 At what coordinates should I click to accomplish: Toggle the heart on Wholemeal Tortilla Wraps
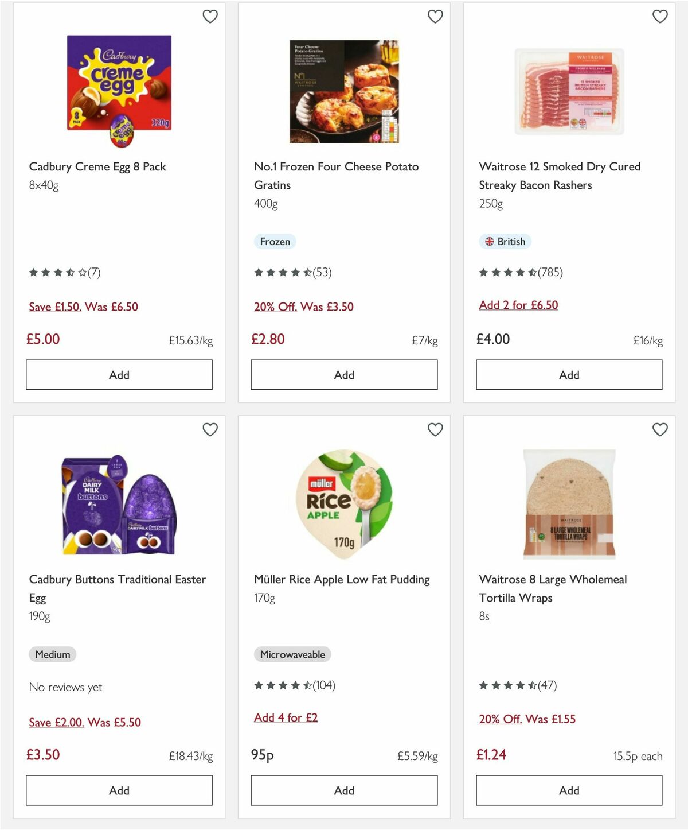tap(660, 429)
